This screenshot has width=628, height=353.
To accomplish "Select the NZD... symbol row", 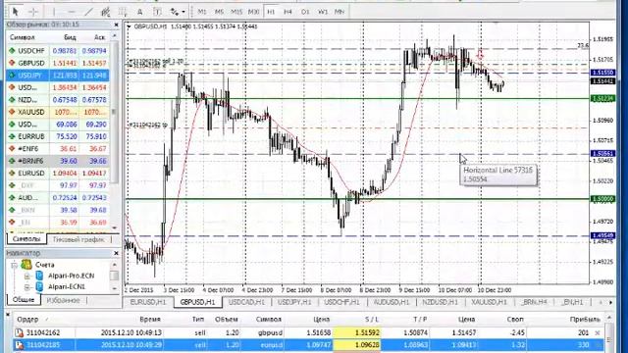I will click(58, 100).
